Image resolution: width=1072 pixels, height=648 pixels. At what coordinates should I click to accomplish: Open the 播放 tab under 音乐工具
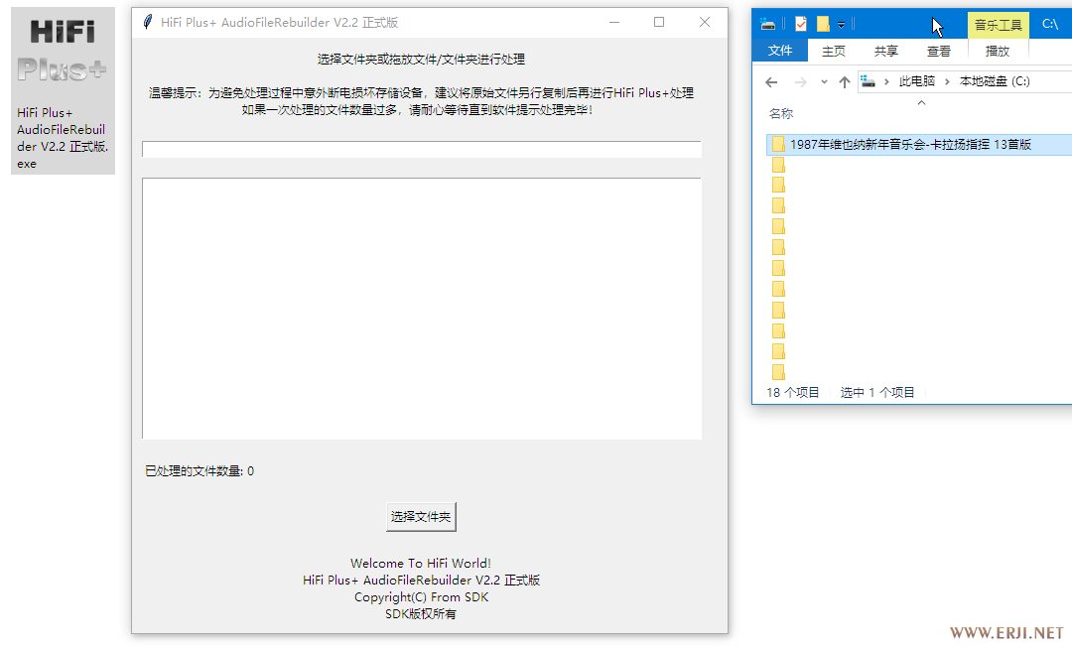tap(997, 51)
